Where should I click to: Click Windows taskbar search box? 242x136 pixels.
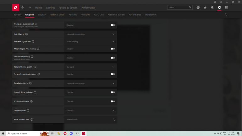[28, 133]
